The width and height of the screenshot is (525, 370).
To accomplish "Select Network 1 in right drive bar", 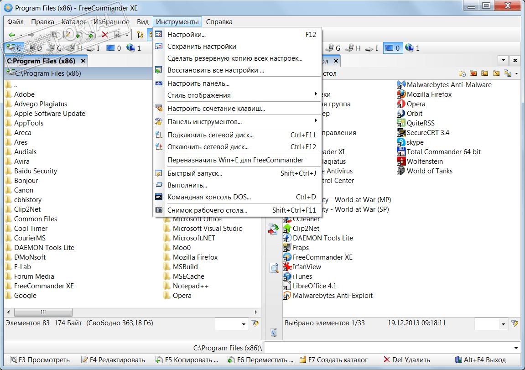I will pyautogui.click(x=412, y=48).
